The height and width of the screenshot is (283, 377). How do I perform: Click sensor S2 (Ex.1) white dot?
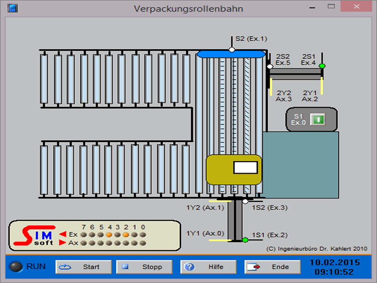[x=231, y=50]
